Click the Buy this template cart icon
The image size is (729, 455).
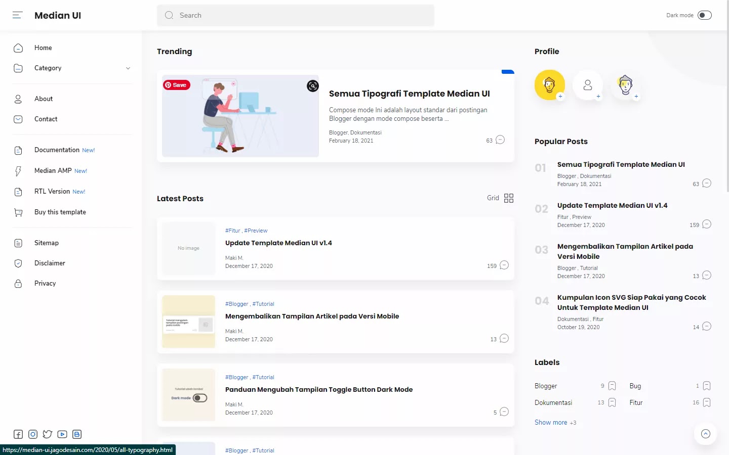18,212
